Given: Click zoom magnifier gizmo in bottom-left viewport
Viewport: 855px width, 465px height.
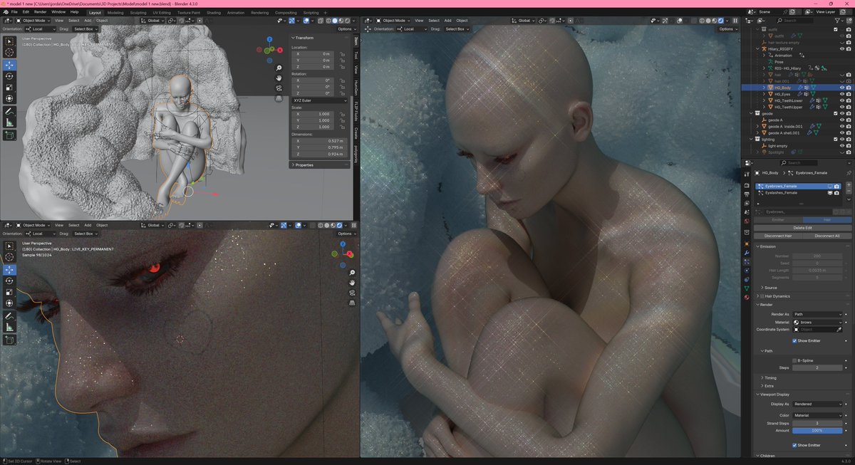Looking at the screenshot, I should 353,273.
